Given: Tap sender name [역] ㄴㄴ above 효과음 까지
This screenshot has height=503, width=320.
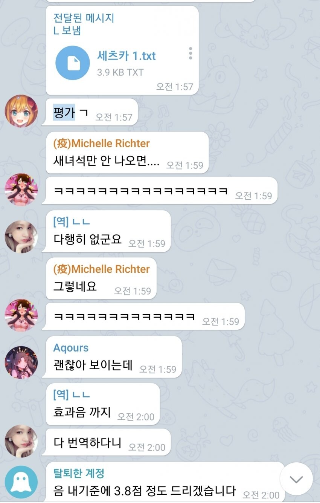Looking at the screenshot, I should (x=72, y=395).
